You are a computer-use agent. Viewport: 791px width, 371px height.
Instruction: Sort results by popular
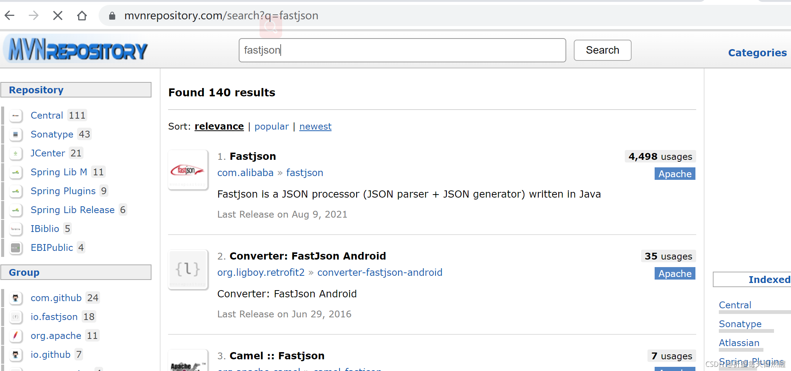[x=272, y=126]
